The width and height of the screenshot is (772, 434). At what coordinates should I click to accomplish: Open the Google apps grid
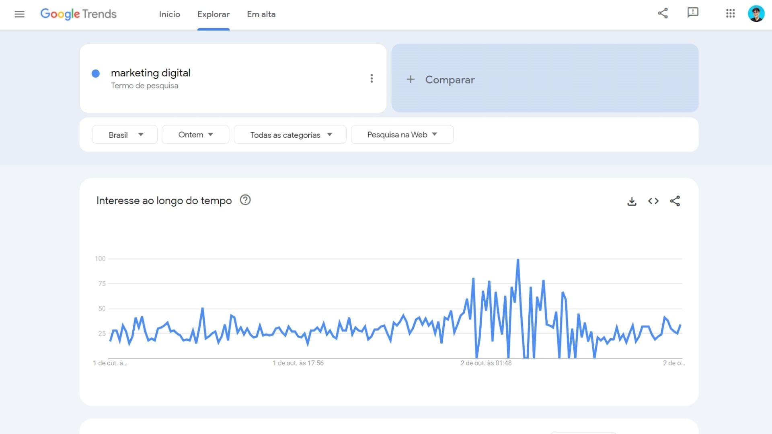(x=731, y=13)
